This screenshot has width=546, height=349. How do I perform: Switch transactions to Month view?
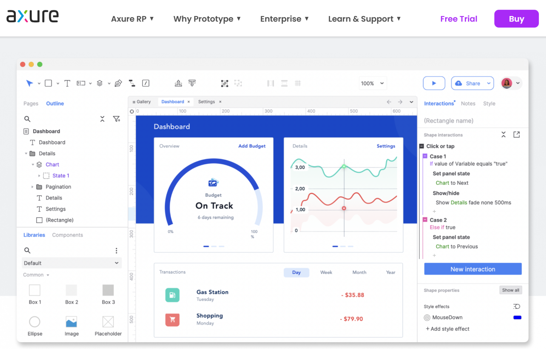click(x=359, y=272)
